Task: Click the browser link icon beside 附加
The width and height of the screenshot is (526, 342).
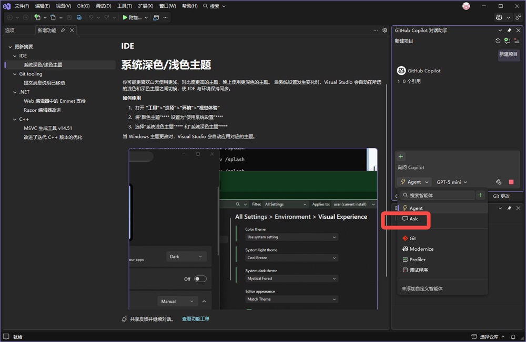Action: (156, 17)
